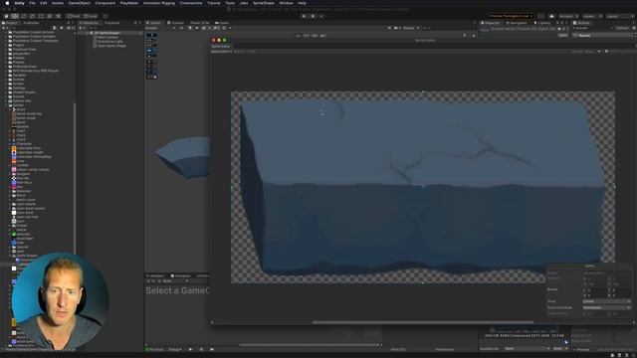Select the Move tool in Unity toolbar
Screen dimensions: 637x358
coord(15,16)
